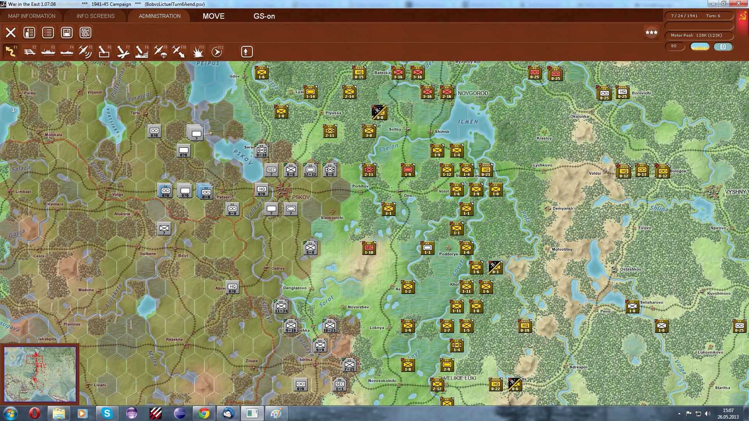Select the 7=15 German unit near Idritsa
The width and height of the screenshot is (749, 421).
349,365
